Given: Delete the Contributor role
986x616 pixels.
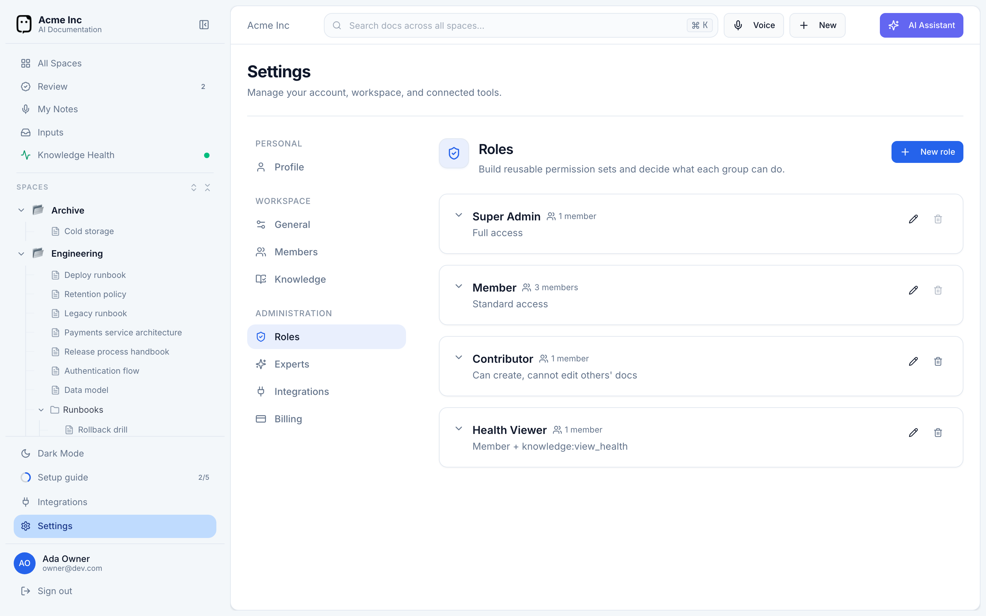Looking at the screenshot, I should coord(938,361).
